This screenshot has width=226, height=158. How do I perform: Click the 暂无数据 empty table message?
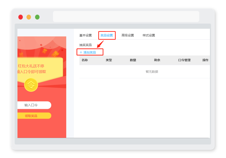152,72
